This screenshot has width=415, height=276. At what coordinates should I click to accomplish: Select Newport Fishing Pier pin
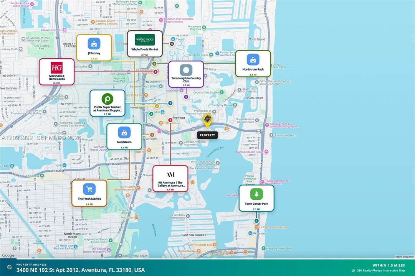tap(263, 248)
